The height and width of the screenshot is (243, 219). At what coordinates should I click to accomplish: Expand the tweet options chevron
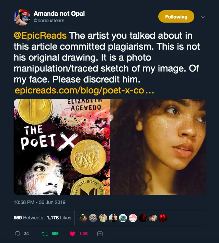click(203, 17)
